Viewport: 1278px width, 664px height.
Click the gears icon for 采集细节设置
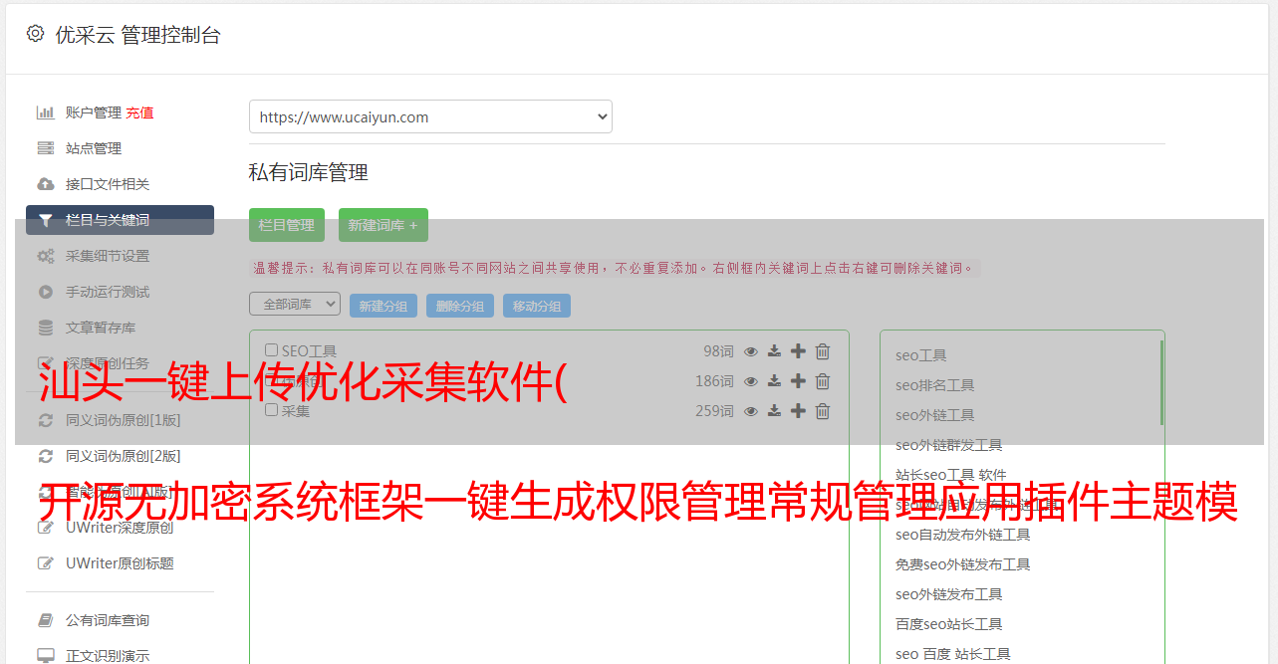(46, 256)
